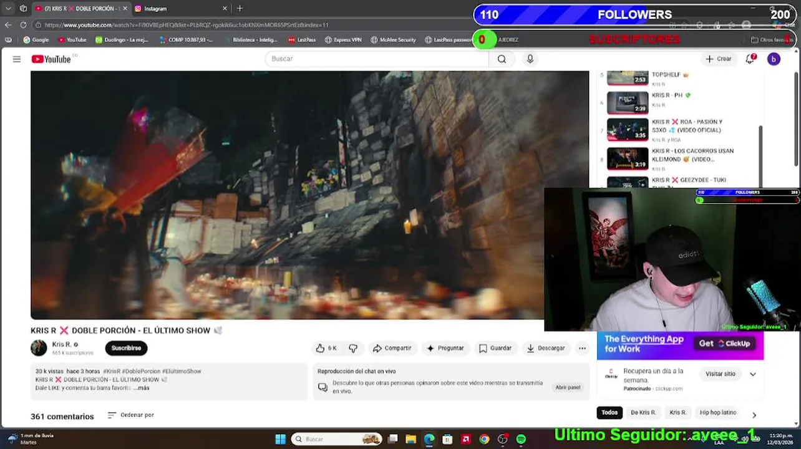
Task: Go back in browser history
Action: coord(8,25)
